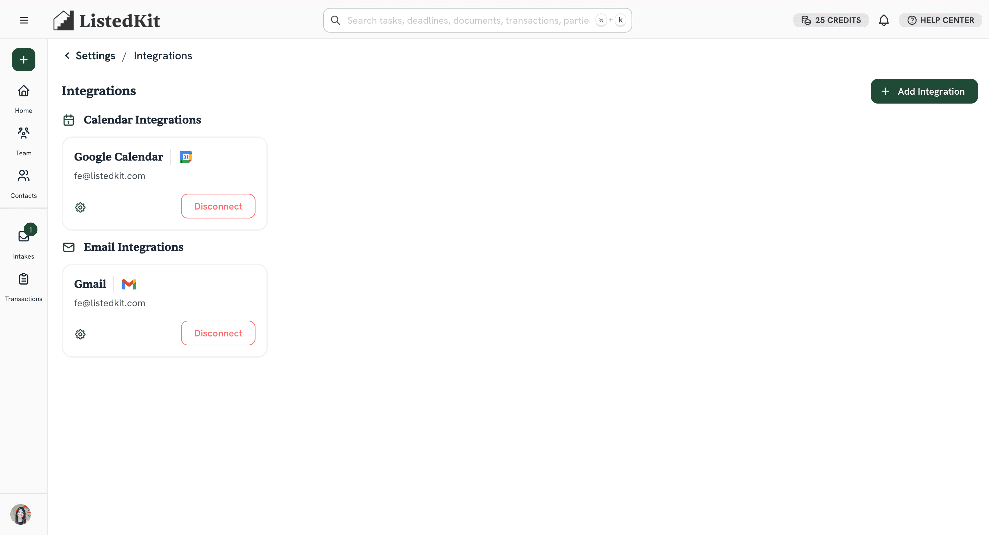
Task: View the 25 Credits balance
Action: click(x=831, y=20)
